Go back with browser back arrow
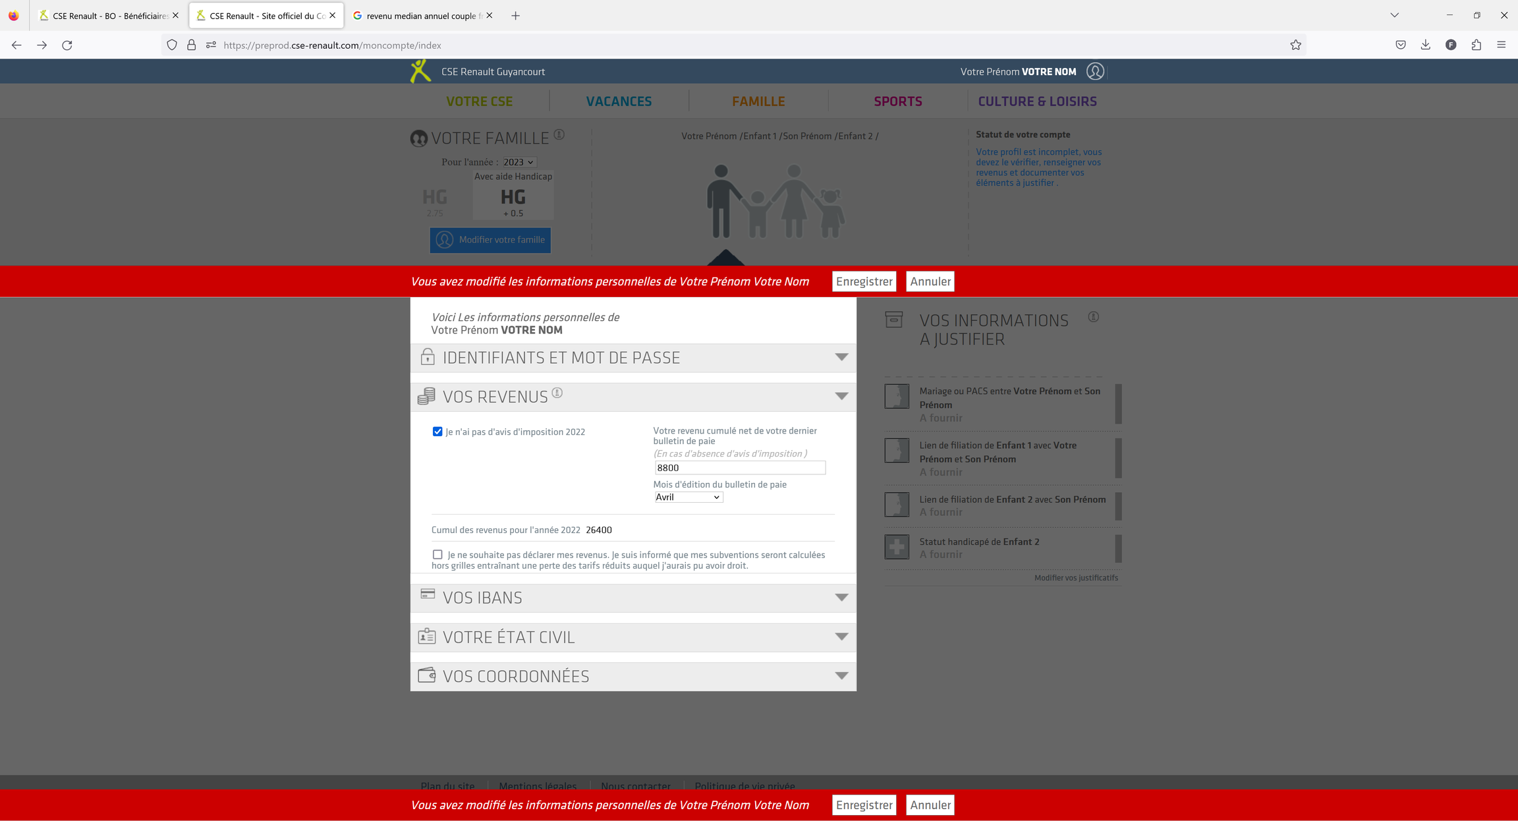The image size is (1518, 821). [16, 45]
